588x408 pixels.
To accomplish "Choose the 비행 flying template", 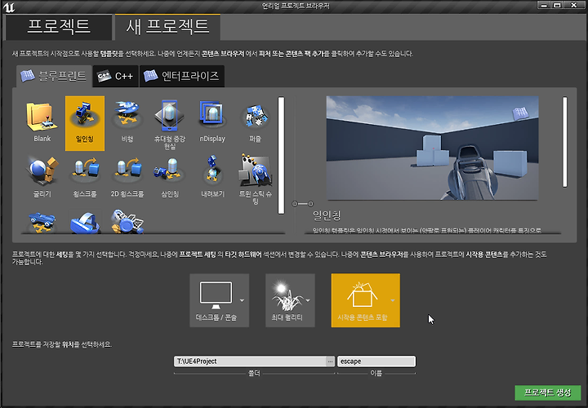I will tap(127, 123).
